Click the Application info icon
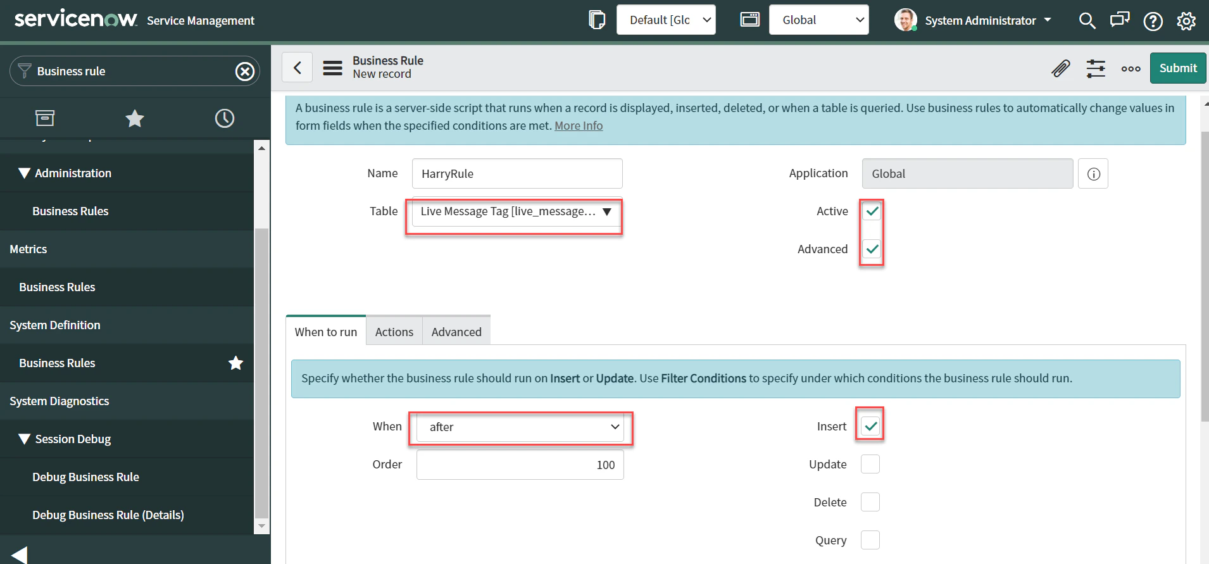The image size is (1209, 564). point(1093,173)
